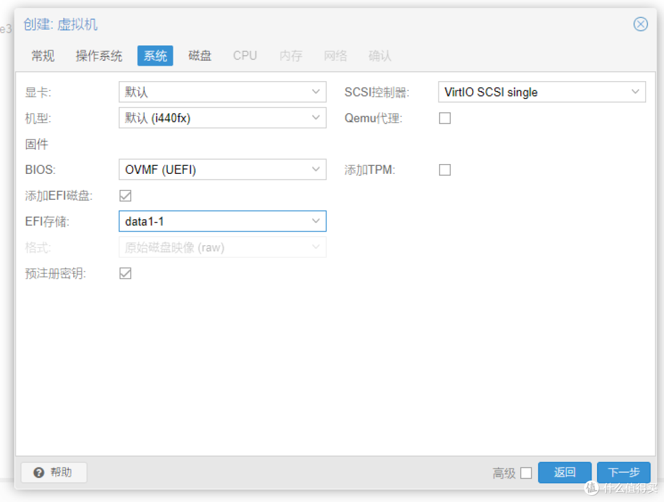Enable the Qemu代理 checkbox
Image resolution: width=664 pixels, height=502 pixels.
[x=445, y=118]
